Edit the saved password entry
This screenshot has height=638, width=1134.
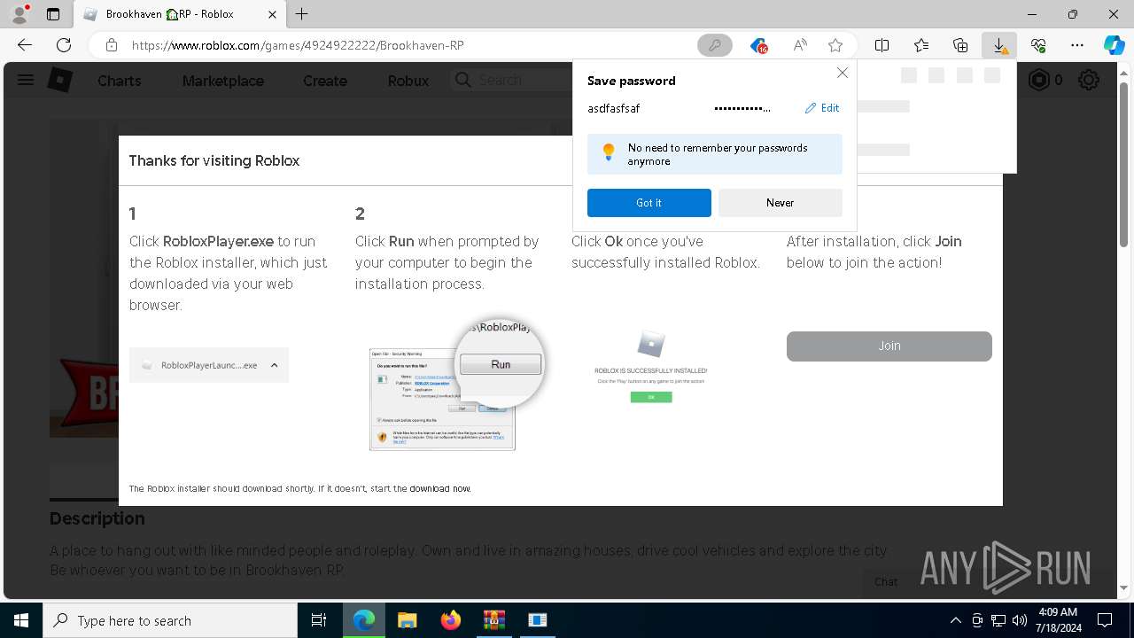tap(822, 108)
